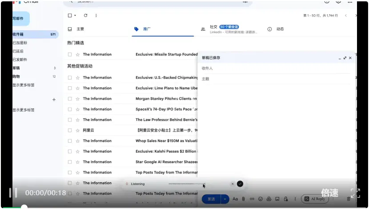Open the 动态 tab
369x209 pixels.
point(276,29)
